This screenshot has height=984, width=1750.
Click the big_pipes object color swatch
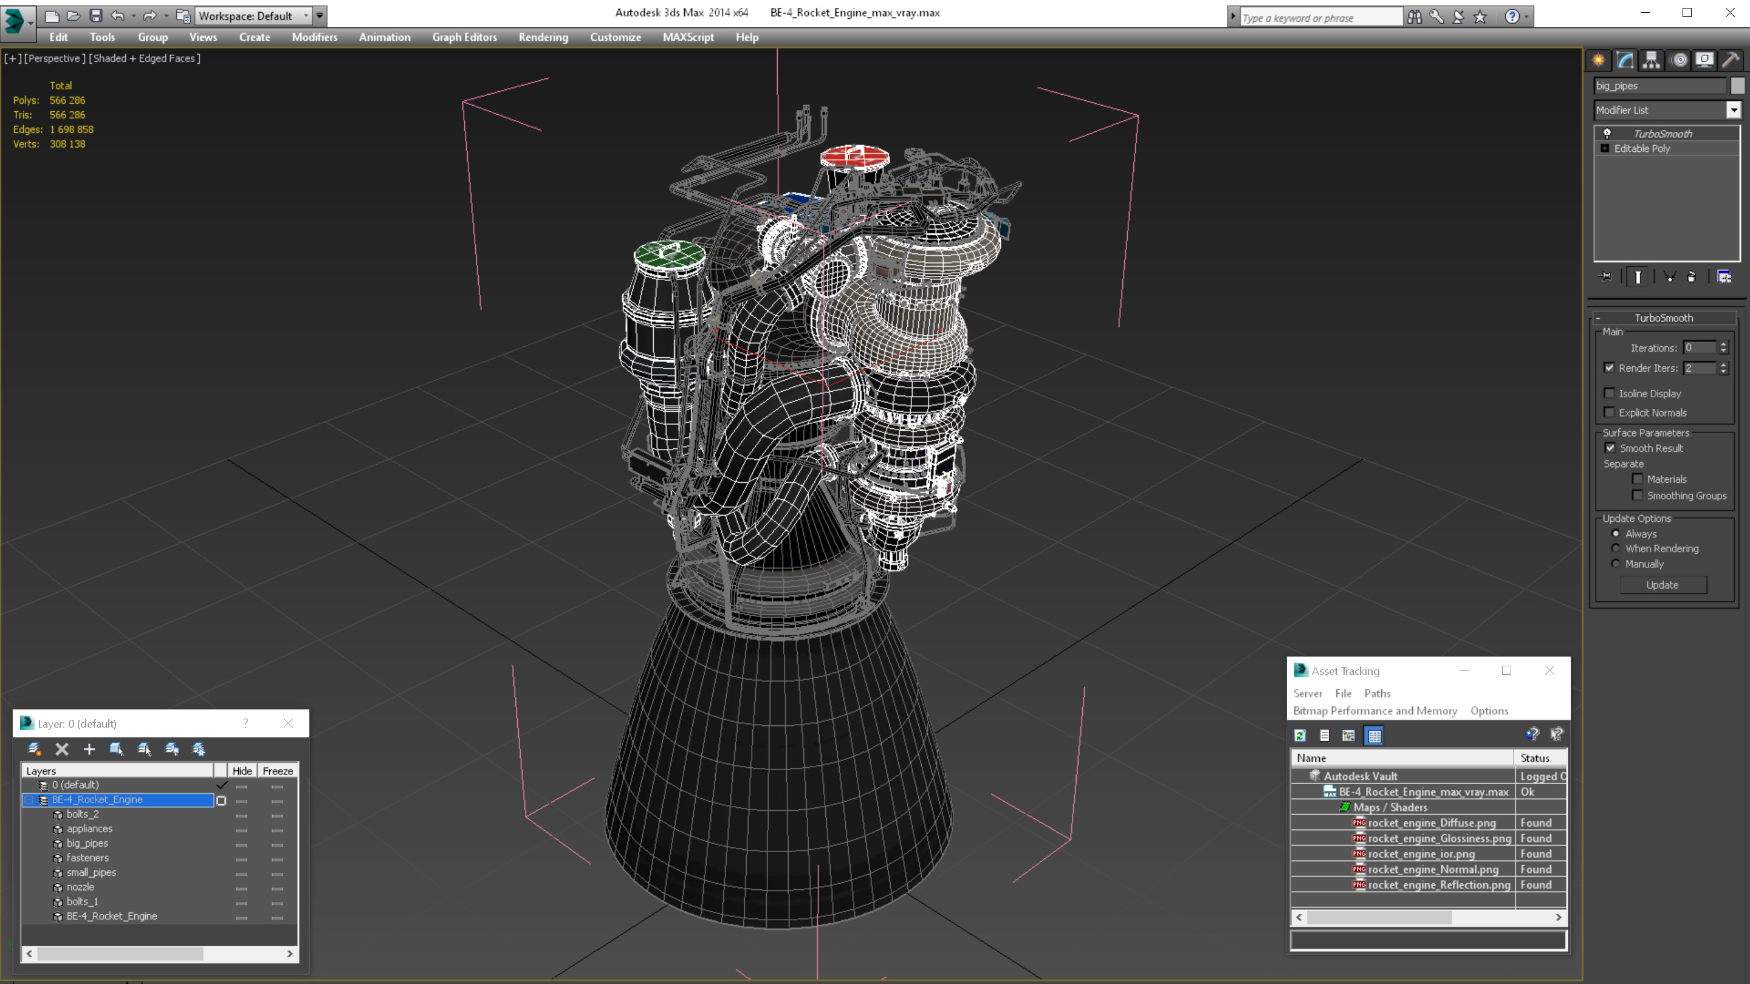(x=1737, y=86)
